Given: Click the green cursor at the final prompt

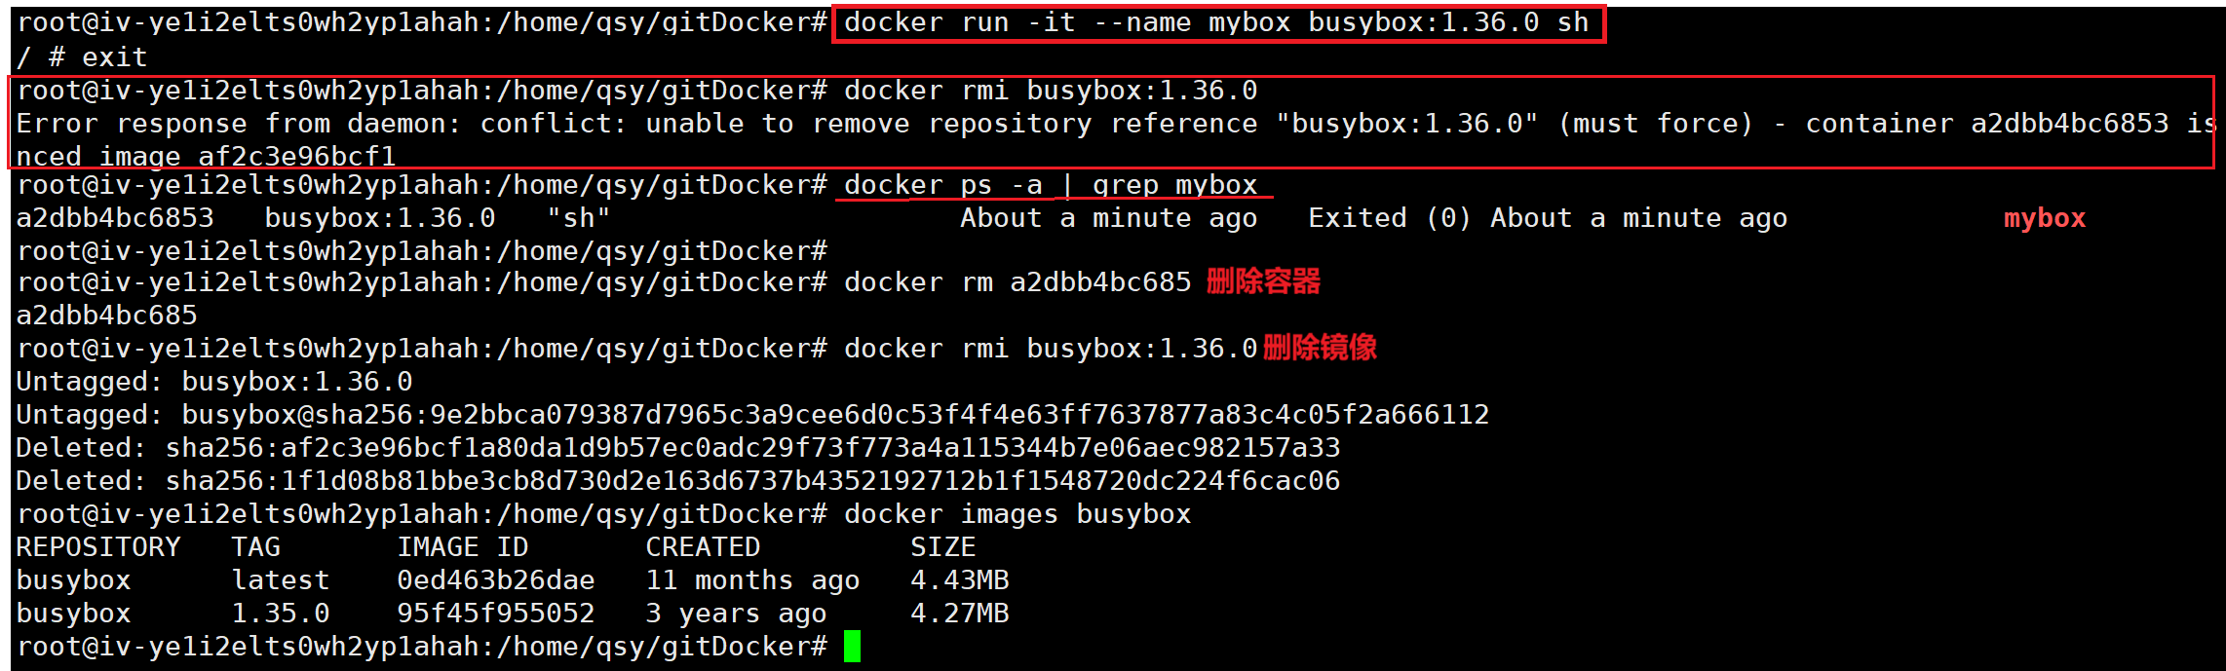Looking at the screenshot, I should [x=852, y=647].
